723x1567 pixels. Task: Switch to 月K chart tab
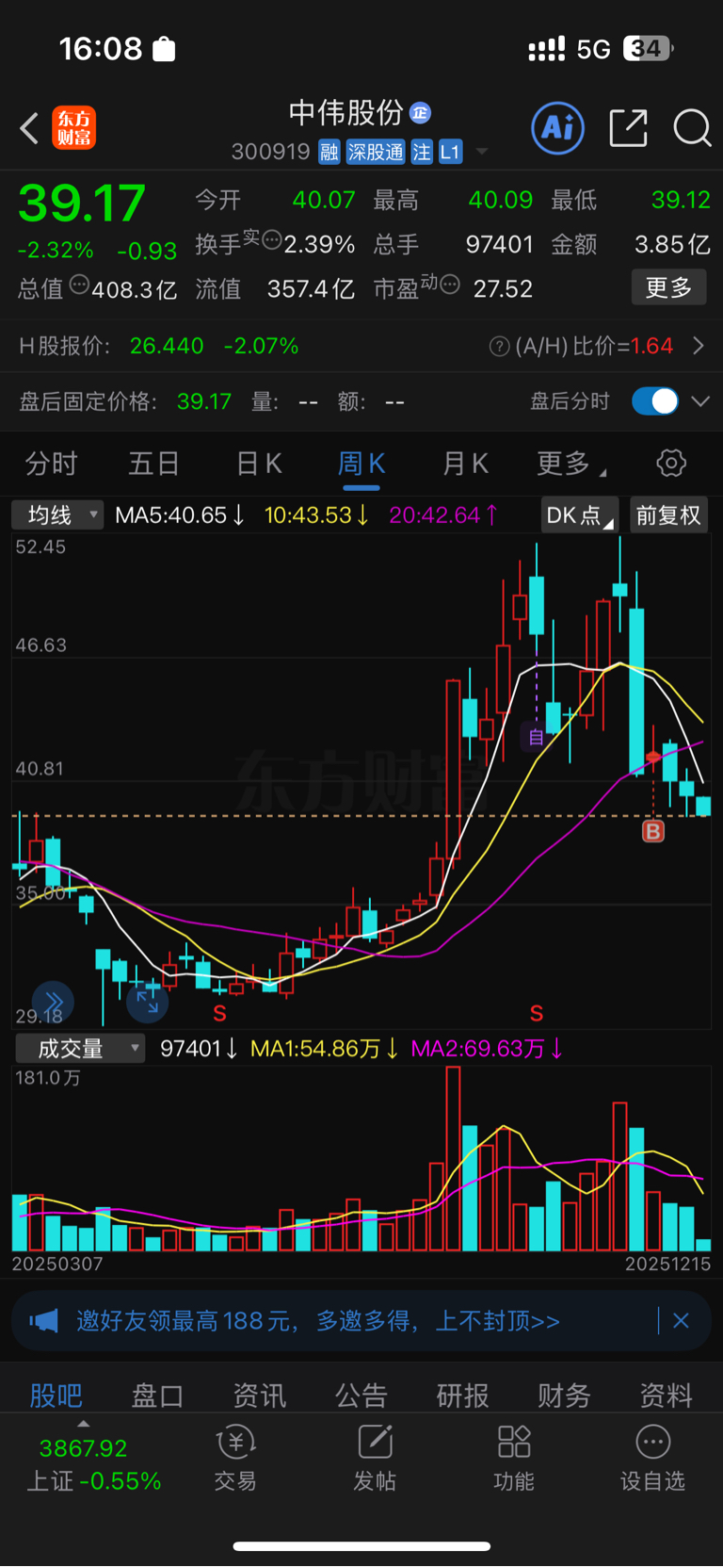click(x=465, y=463)
